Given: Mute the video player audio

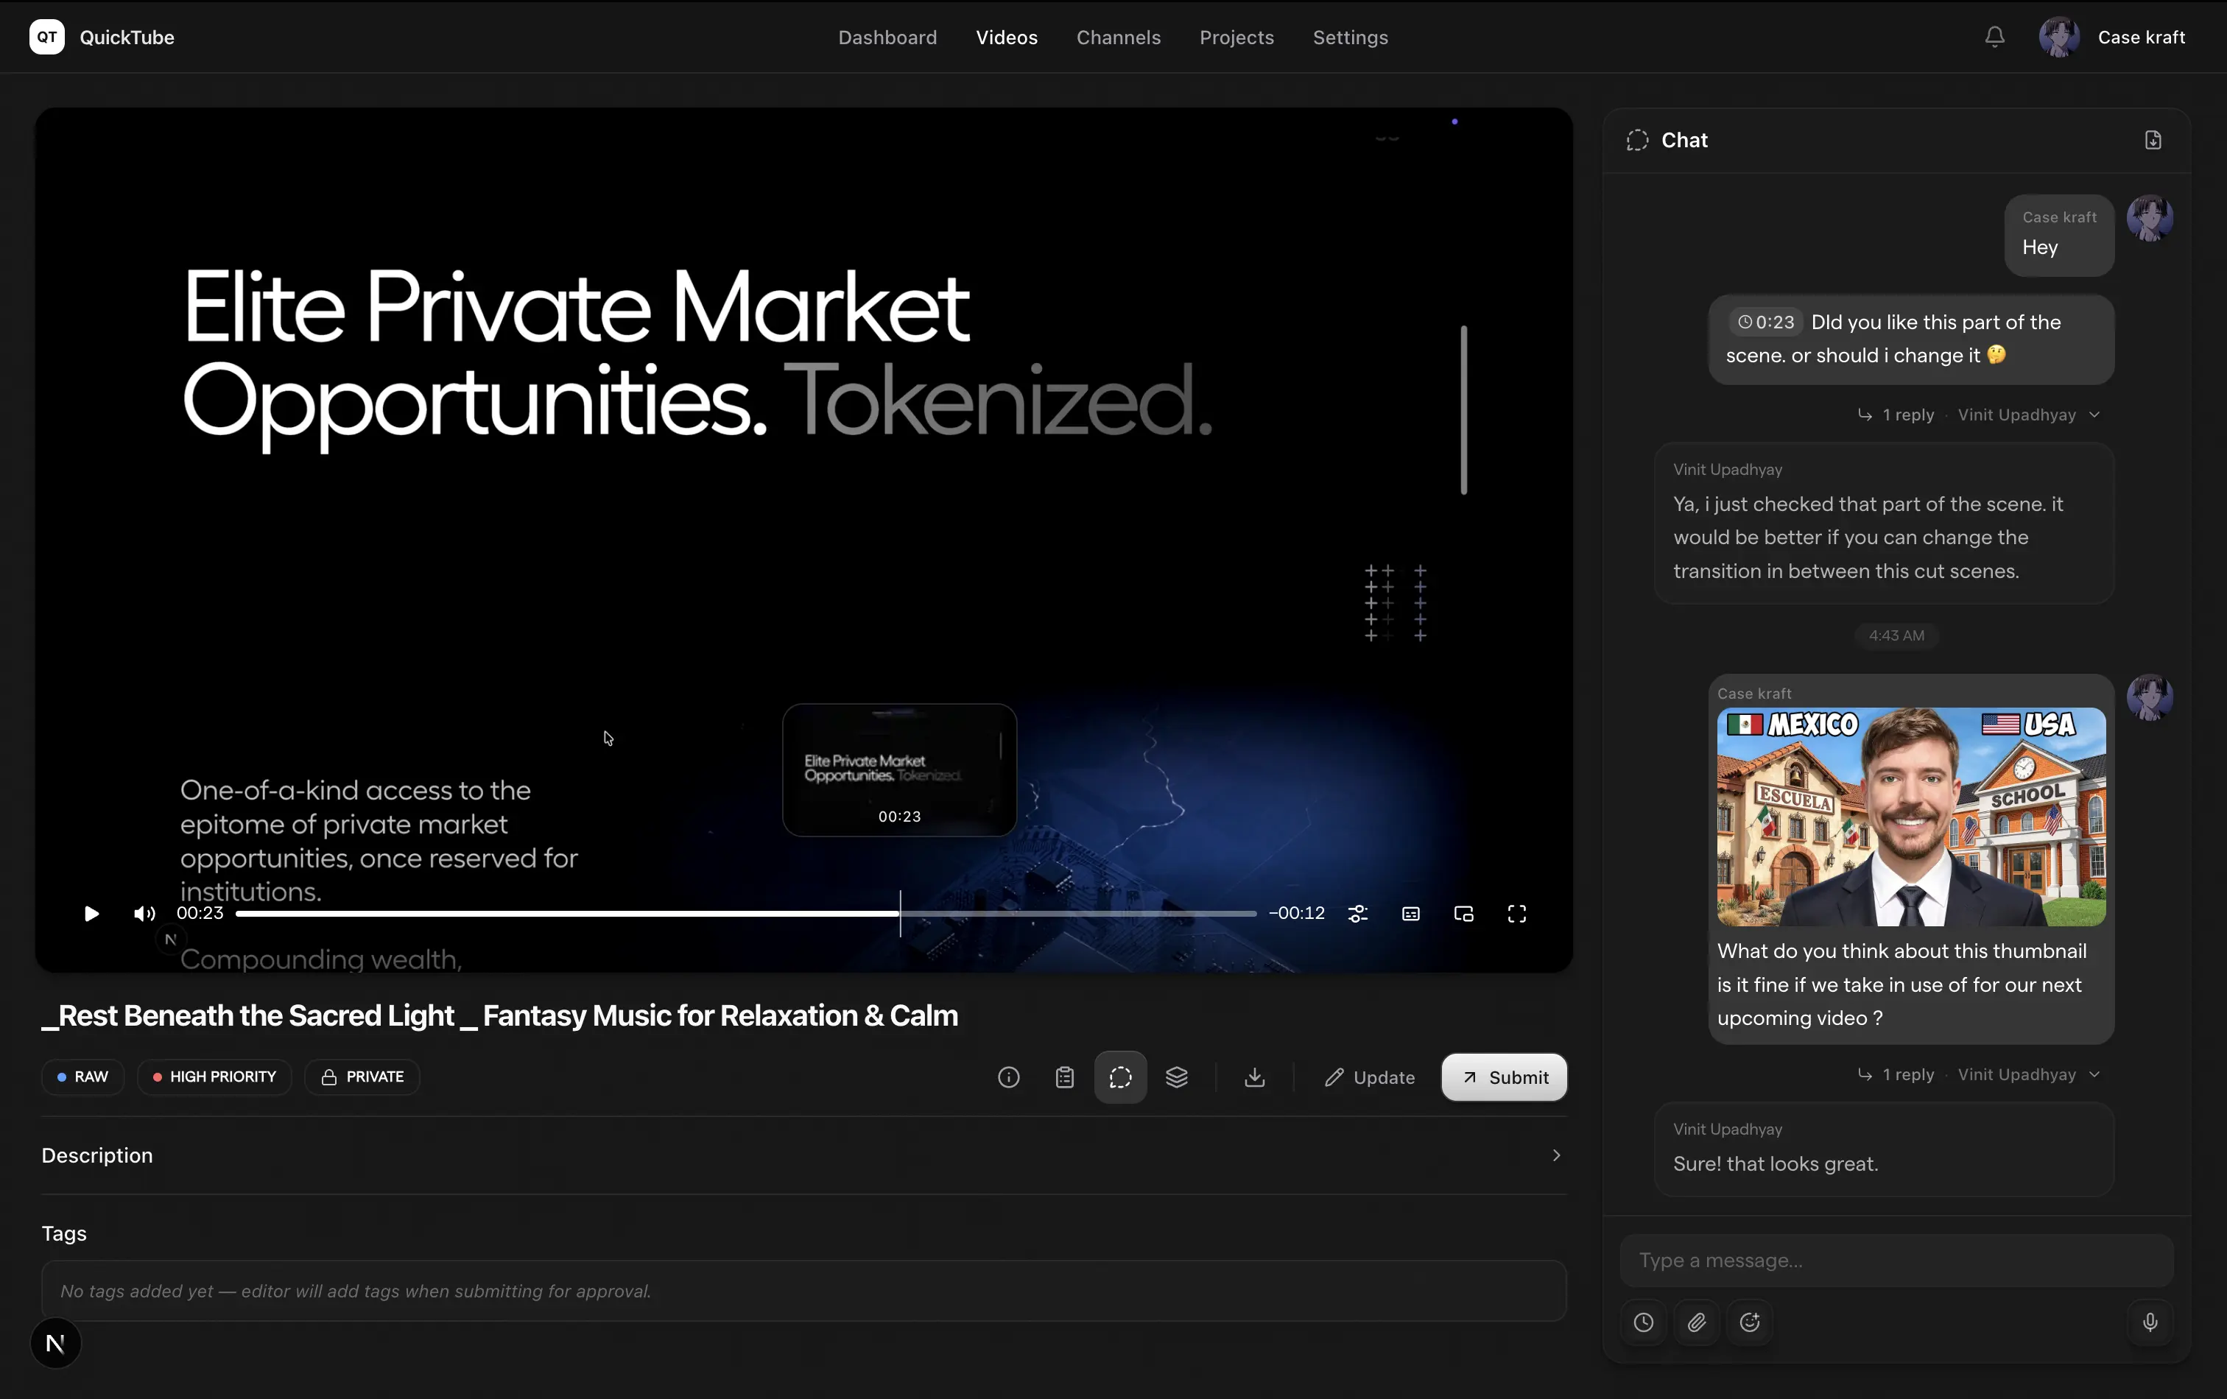Looking at the screenshot, I should [x=144, y=914].
